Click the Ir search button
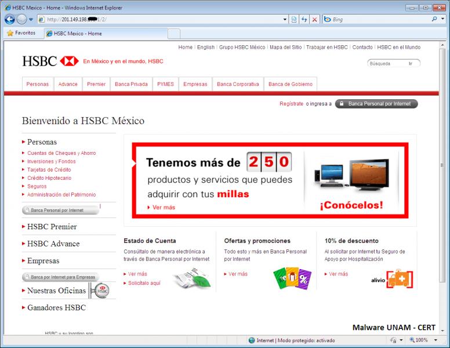This screenshot has width=450, height=348. coord(411,63)
